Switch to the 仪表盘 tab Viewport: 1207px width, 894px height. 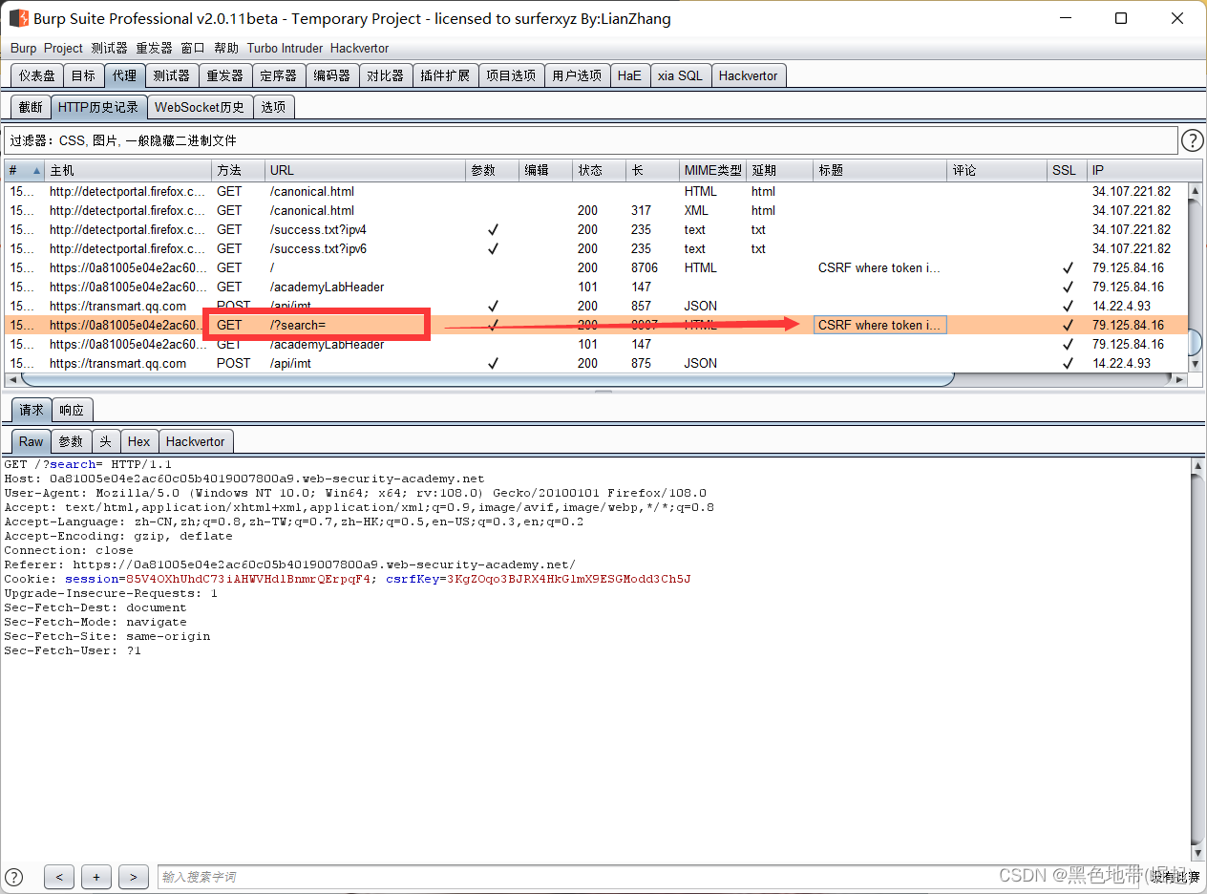click(x=37, y=75)
